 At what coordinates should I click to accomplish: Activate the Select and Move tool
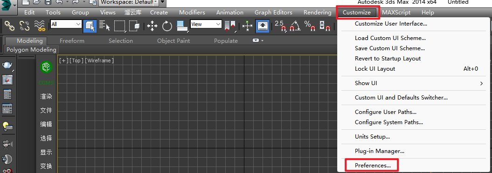pyautogui.click(x=152, y=26)
